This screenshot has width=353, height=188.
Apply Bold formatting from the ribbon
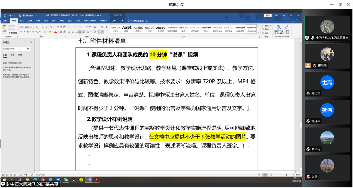[21, 32]
